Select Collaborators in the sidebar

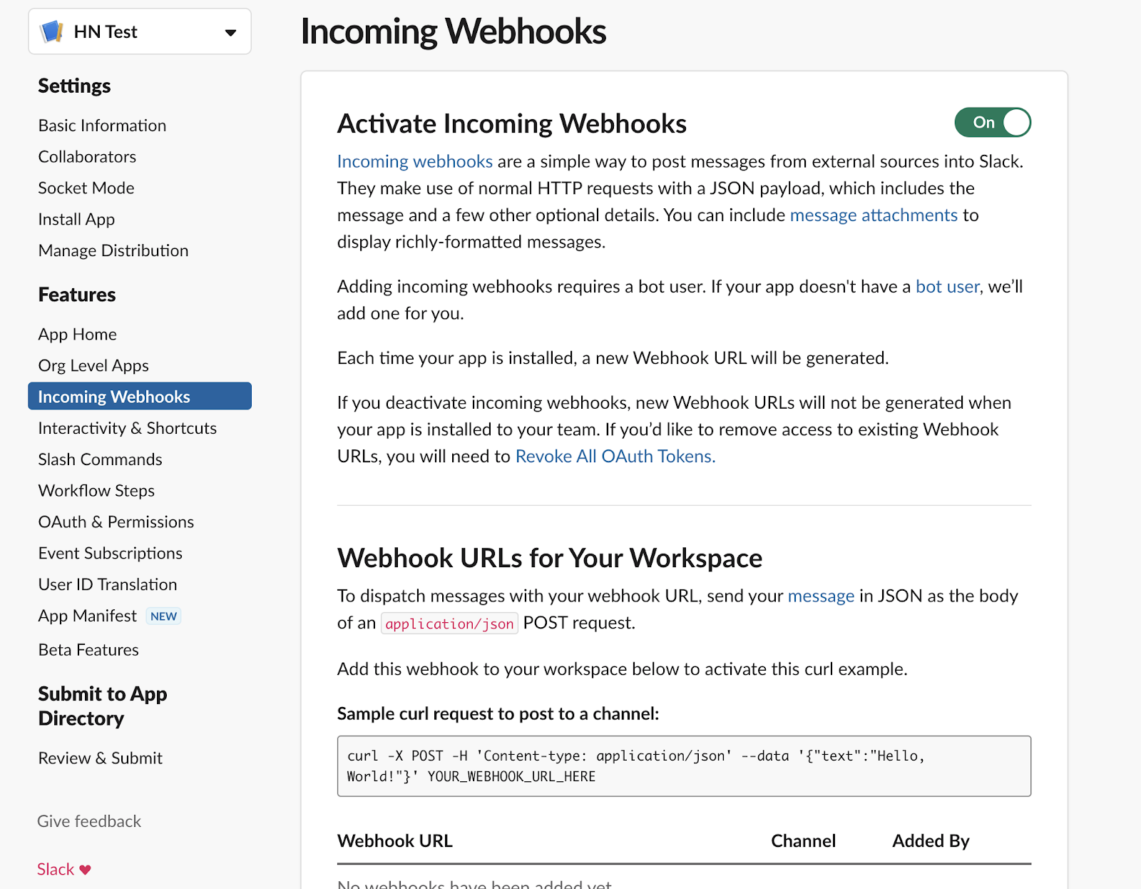click(86, 156)
